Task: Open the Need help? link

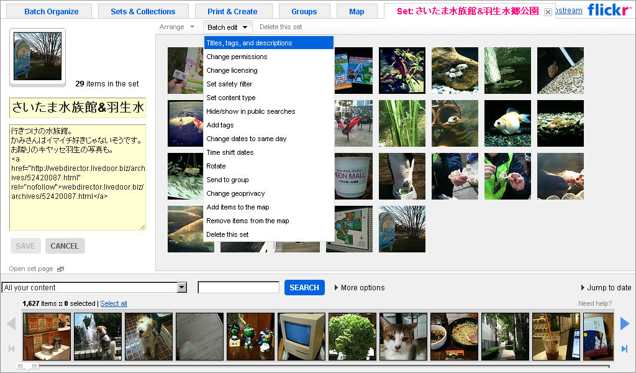Action: tap(594, 303)
